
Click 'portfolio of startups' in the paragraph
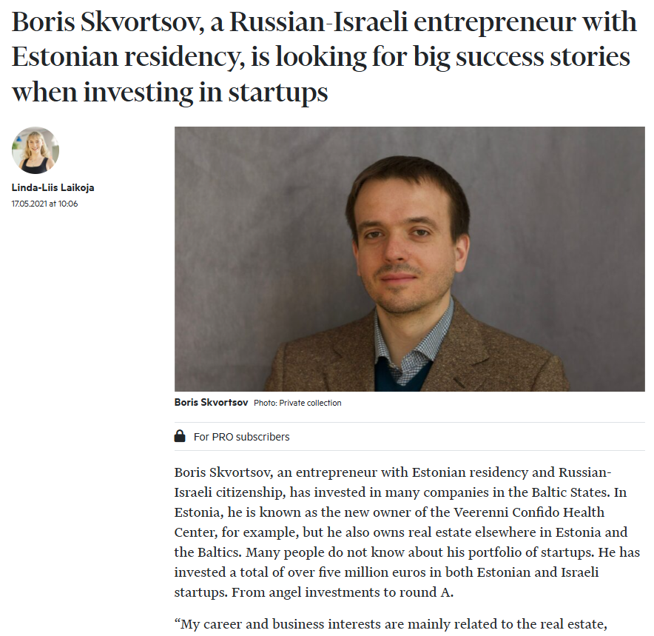click(x=530, y=552)
